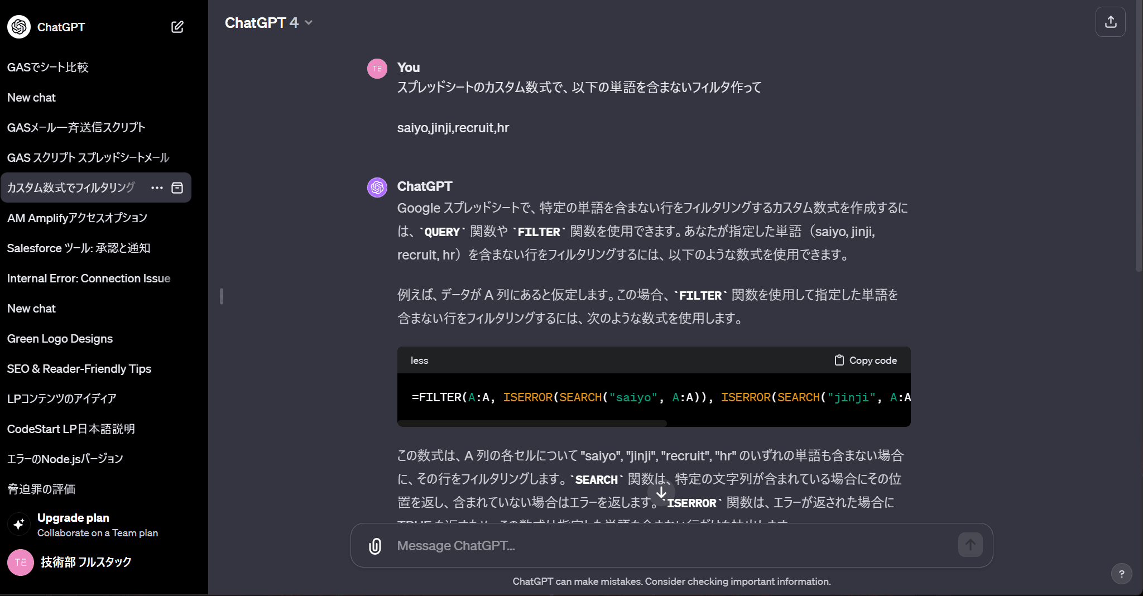Image resolution: width=1143 pixels, height=596 pixels.
Task: Click the scroll to bottom arrow
Action: point(661,493)
